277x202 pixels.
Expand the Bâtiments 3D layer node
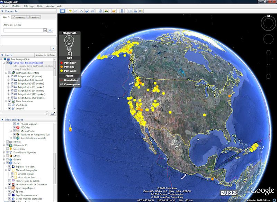coord(4,145)
